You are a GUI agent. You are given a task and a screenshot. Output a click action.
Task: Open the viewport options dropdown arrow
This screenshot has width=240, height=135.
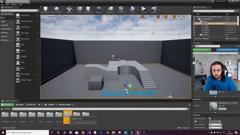(x=42, y=16)
